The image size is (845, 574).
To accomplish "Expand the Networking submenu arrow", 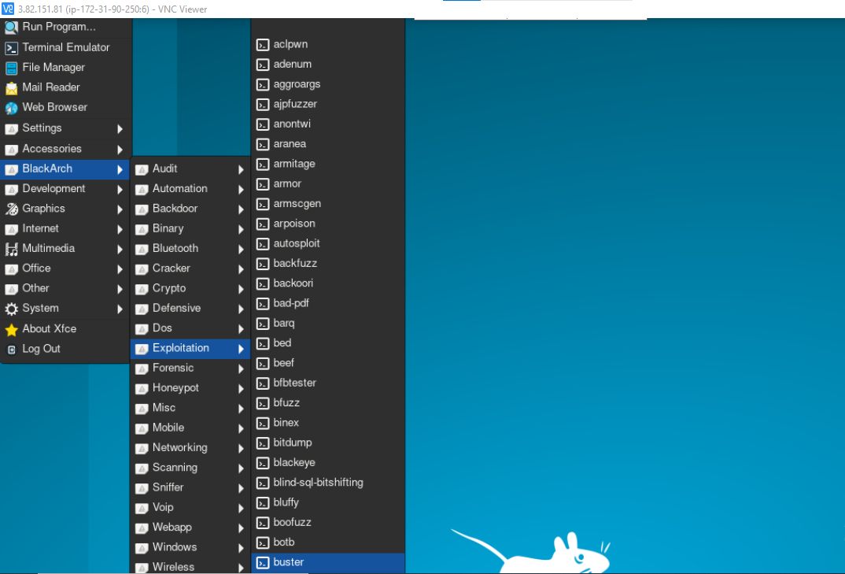I will pos(241,448).
